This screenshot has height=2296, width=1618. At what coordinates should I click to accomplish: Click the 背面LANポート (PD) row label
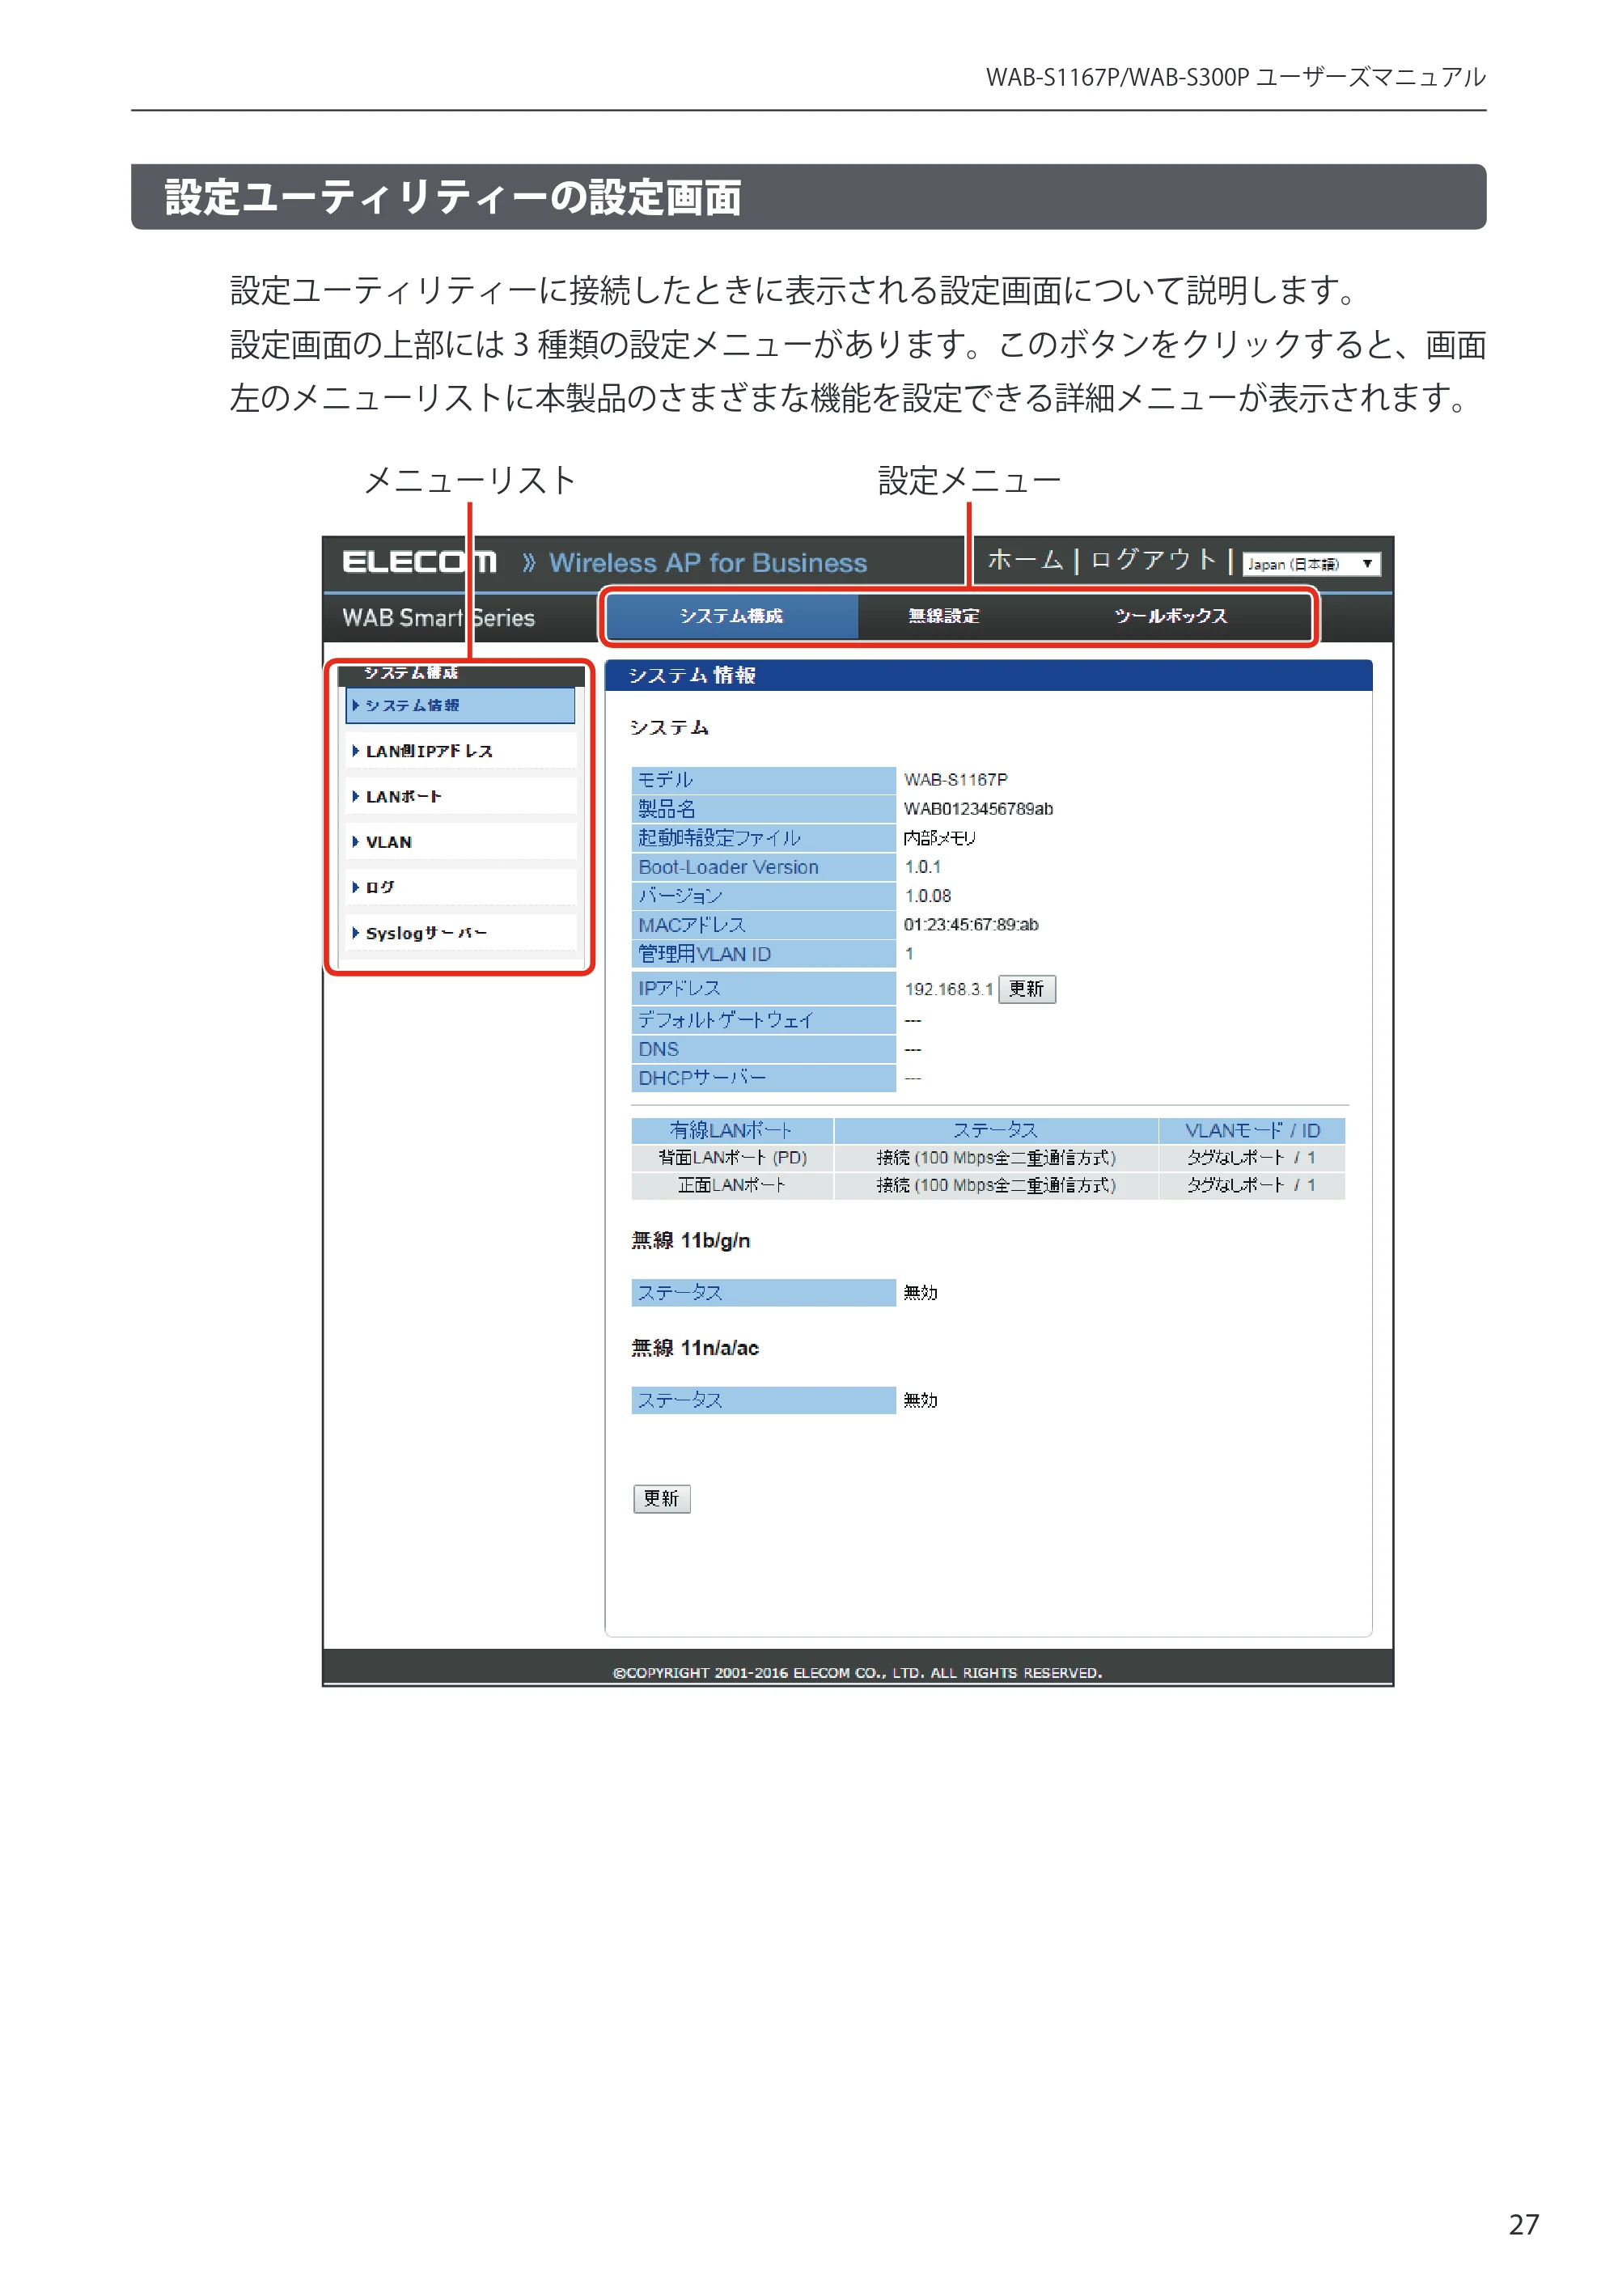(x=732, y=1158)
